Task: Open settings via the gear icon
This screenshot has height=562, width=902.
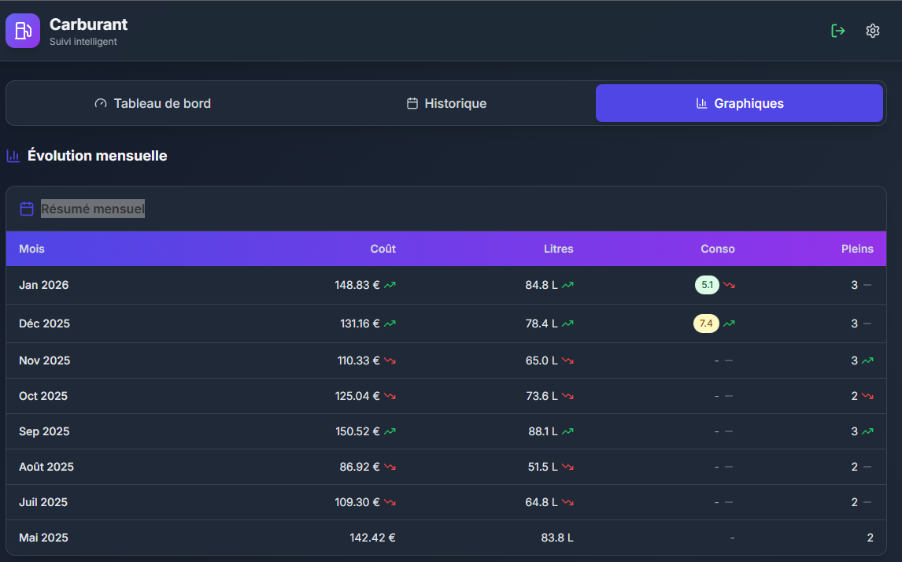Action: (x=872, y=31)
